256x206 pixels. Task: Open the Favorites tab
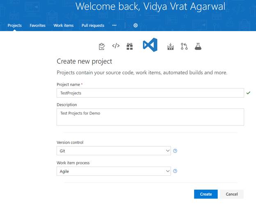pos(38,25)
